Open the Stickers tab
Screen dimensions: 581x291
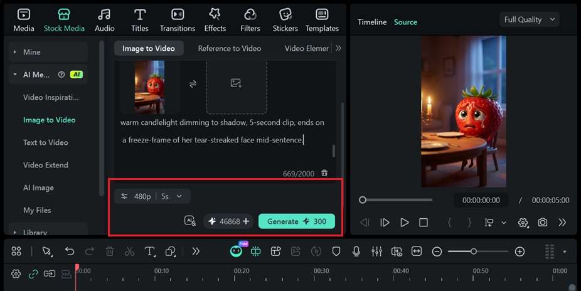pyautogui.click(x=285, y=20)
